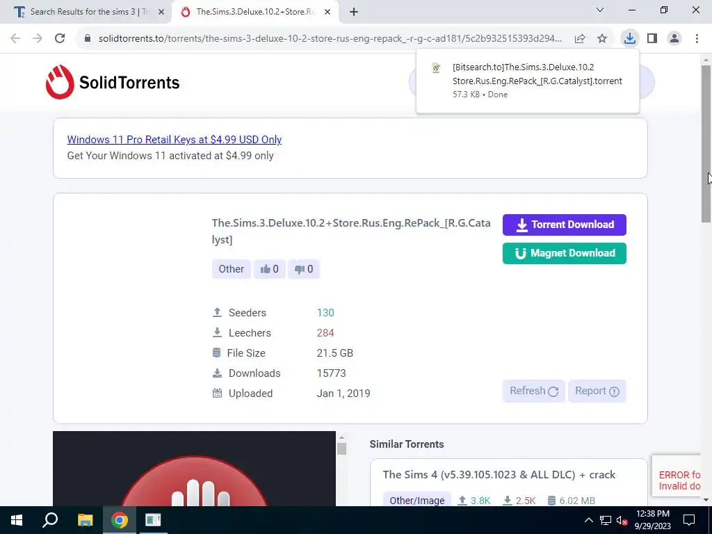Click the Other/Image tag on Sims 4 card
Image resolution: width=712 pixels, height=534 pixels.
417,501
